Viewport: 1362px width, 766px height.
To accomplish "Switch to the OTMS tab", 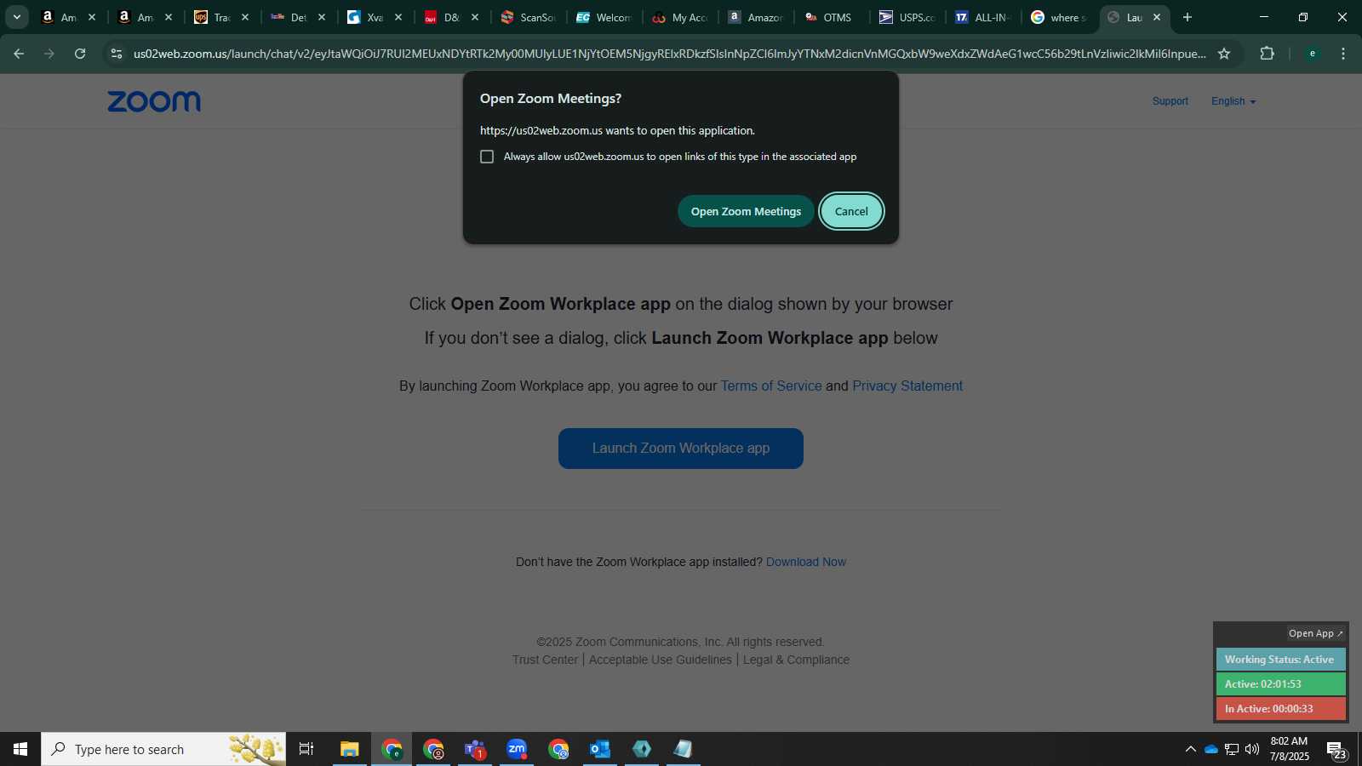I will (x=830, y=17).
